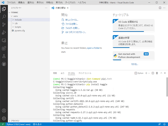The height and width of the screenshot is (126, 168).
Task: Open the Extensions view icon
Action: (x=4, y=48)
